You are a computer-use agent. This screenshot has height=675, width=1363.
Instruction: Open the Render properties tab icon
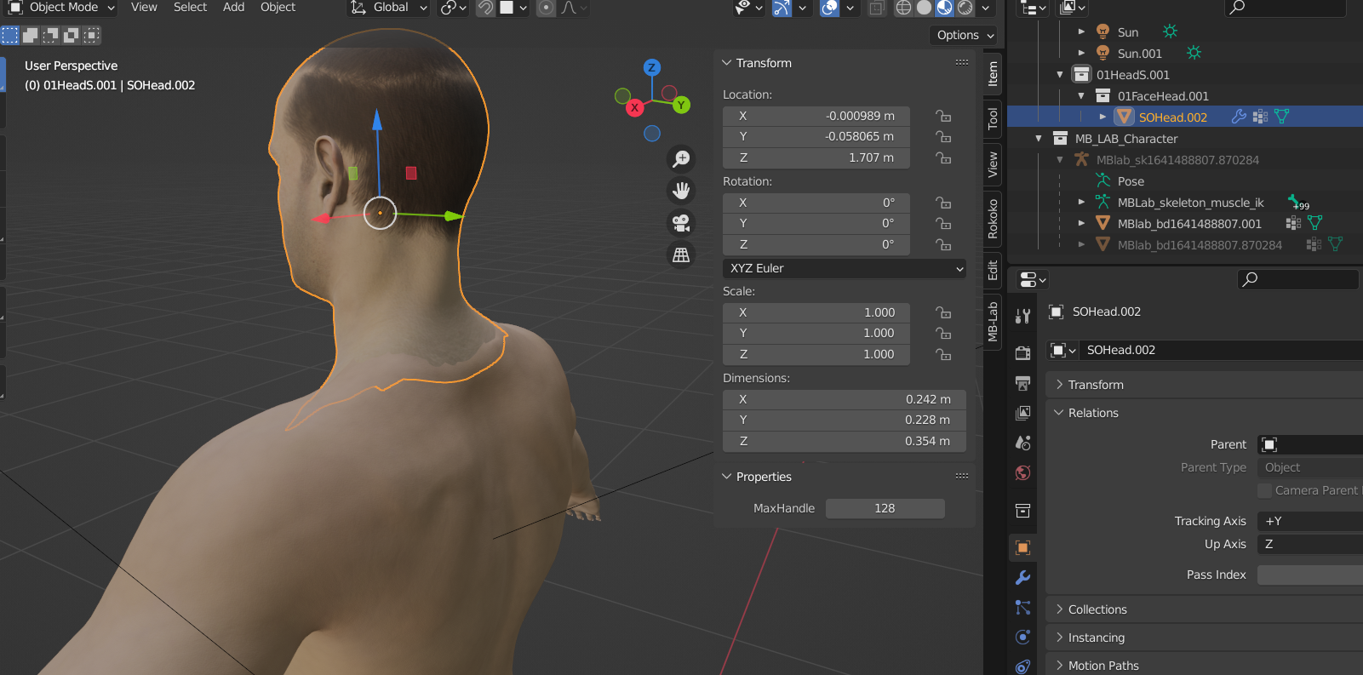pos(1023,352)
